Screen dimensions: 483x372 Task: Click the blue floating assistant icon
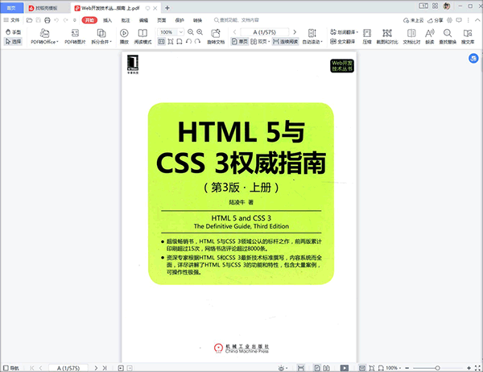pos(473,58)
